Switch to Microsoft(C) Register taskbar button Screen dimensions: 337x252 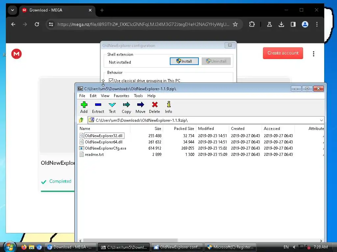[230, 247]
